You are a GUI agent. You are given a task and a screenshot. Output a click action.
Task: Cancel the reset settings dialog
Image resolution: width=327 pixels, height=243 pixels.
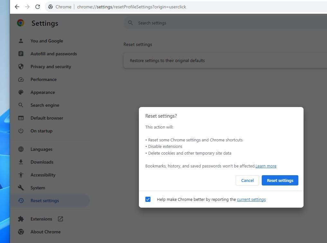pyautogui.click(x=247, y=180)
